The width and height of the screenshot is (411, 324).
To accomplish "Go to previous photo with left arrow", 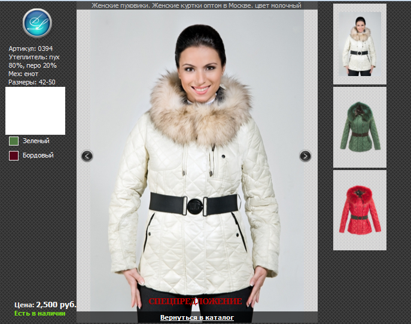I will (x=87, y=156).
